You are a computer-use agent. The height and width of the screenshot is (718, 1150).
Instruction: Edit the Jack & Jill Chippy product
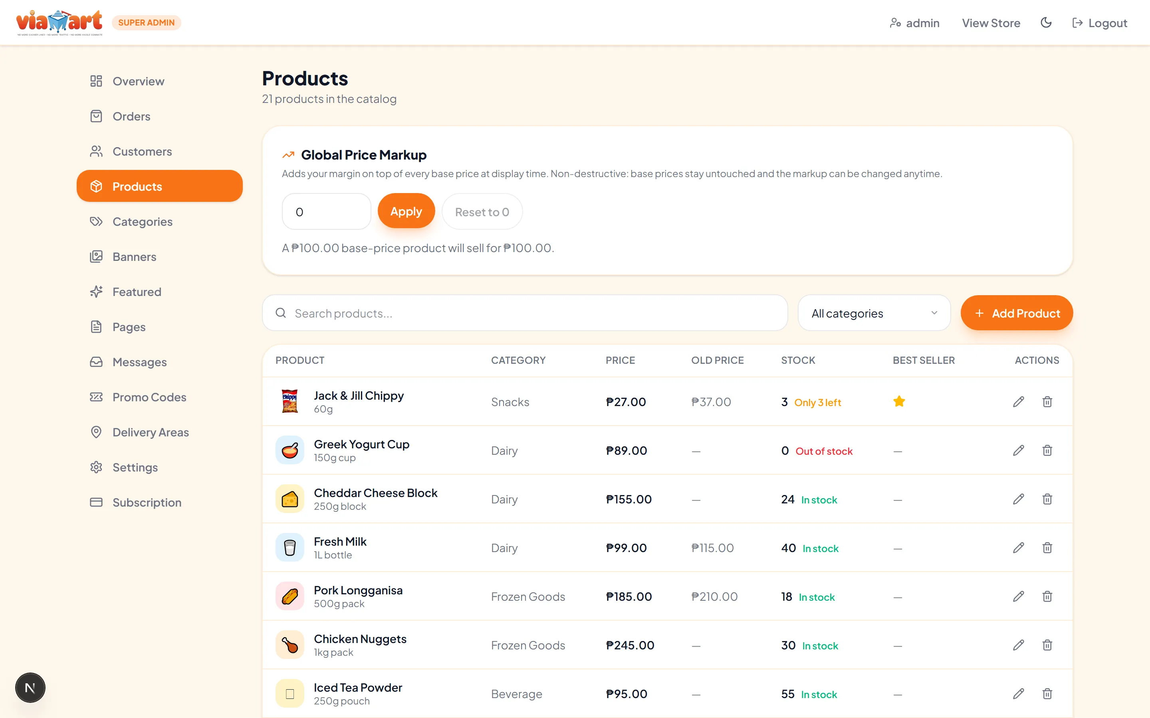1018,402
